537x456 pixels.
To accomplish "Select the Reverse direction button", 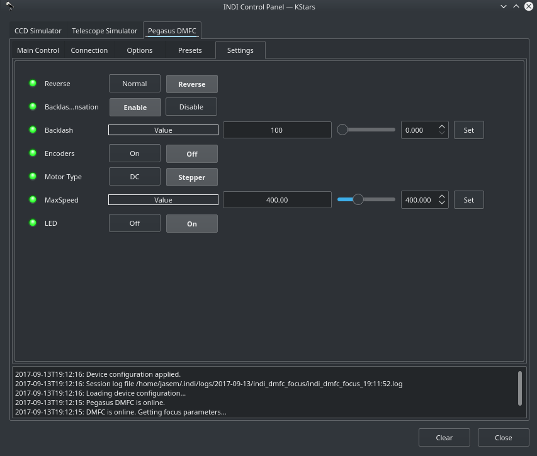I will [192, 84].
